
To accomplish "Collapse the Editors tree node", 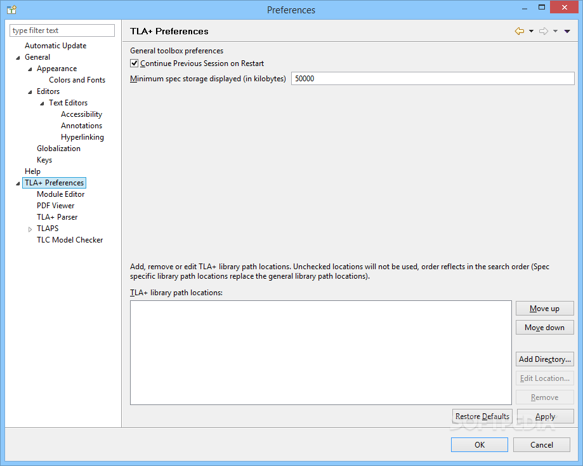I will tap(30, 92).
